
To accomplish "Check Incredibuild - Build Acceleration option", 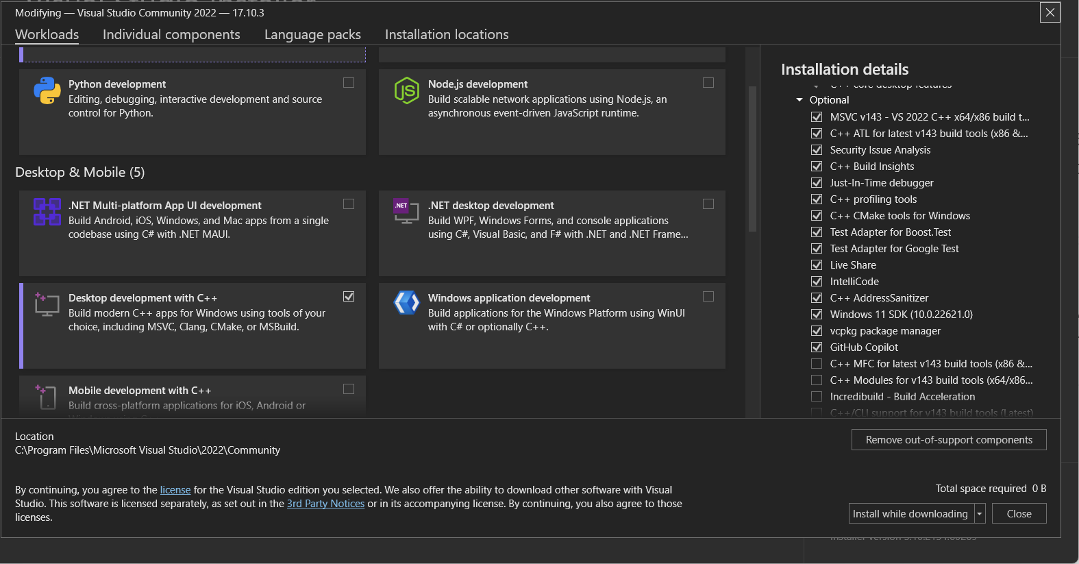I will tap(817, 397).
